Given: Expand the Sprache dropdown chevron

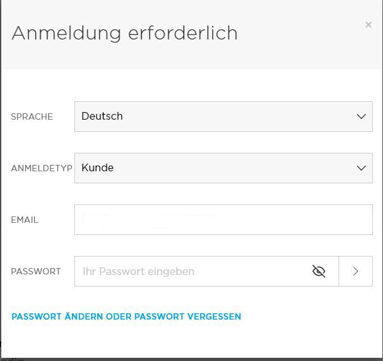Looking at the screenshot, I should (x=361, y=117).
